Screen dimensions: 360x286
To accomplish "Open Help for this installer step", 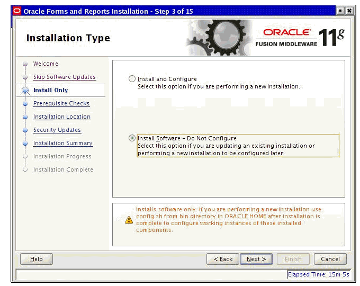I will tap(37, 259).
